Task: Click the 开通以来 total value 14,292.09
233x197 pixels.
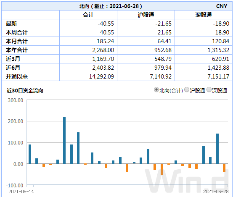Action: (101, 76)
